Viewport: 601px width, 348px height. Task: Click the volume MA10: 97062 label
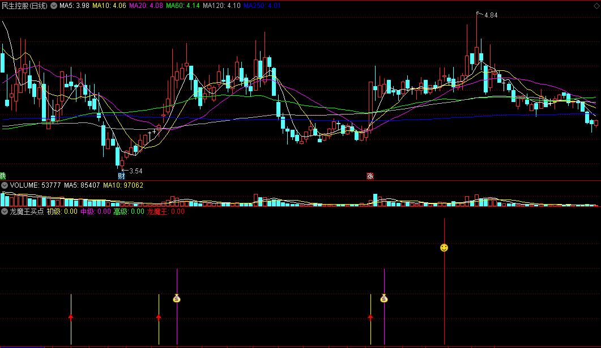[123, 185]
